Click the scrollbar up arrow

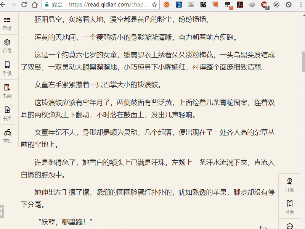pyautogui.click(x=303, y=15)
